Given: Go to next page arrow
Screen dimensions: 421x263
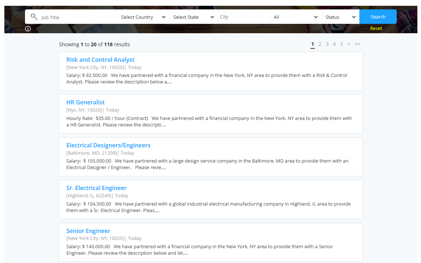Looking at the screenshot, I should coord(349,44).
